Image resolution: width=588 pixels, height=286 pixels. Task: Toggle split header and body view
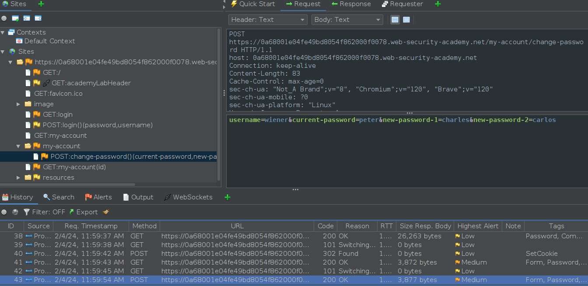click(x=395, y=20)
